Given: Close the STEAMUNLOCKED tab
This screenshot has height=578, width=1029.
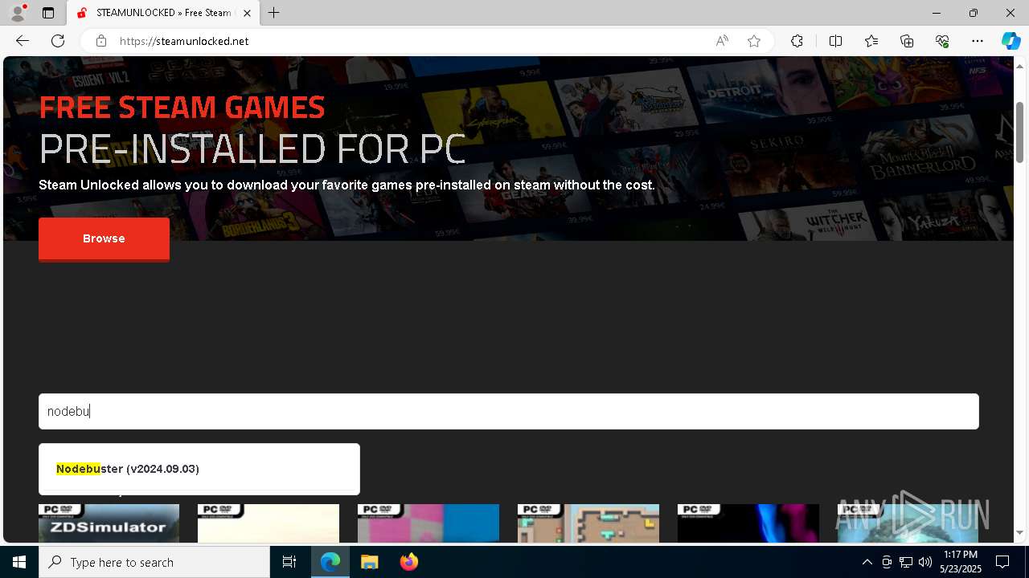Looking at the screenshot, I should (247, 13).
